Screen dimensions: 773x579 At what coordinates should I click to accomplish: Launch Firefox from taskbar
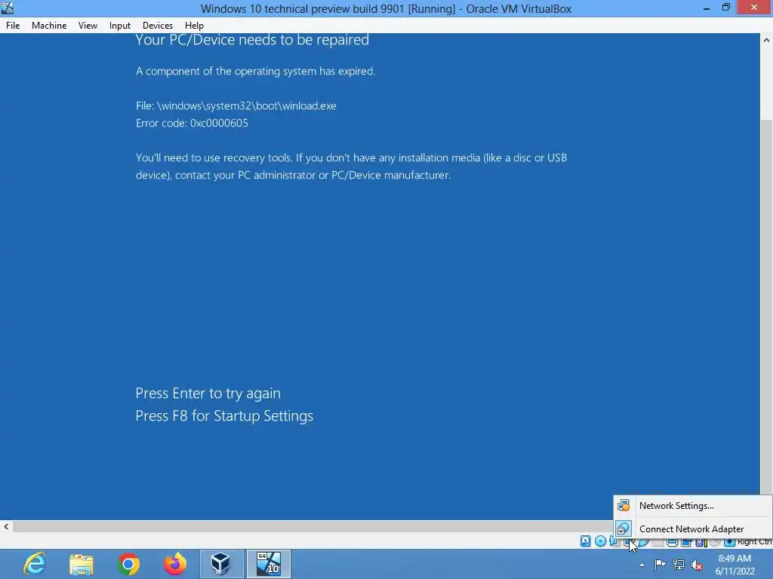pos(175,564)
